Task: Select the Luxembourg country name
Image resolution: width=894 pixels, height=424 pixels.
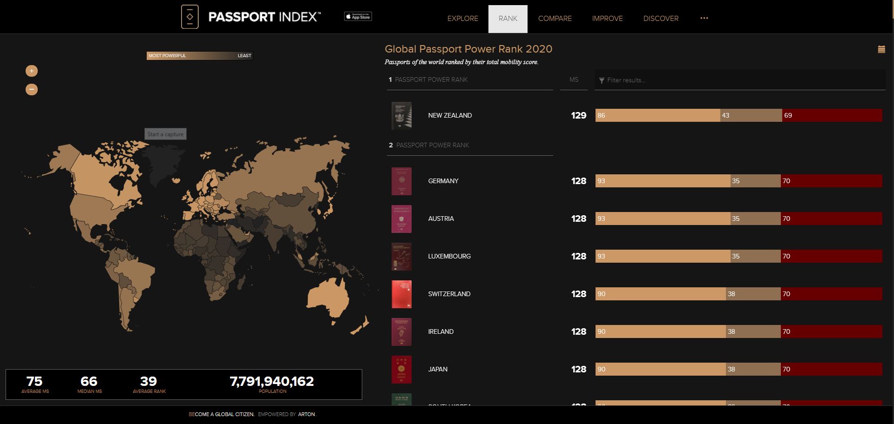Action: [449, 256]
